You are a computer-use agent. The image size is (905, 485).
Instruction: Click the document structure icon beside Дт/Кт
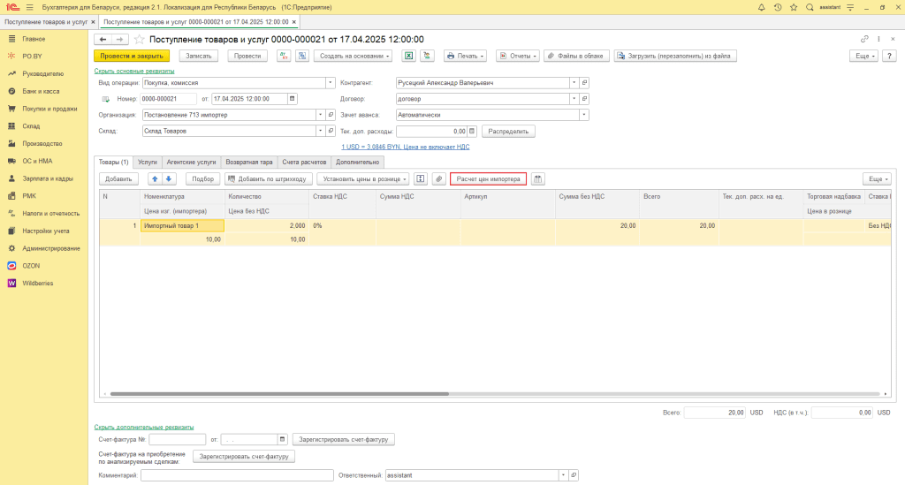click(x=302, y=56)
